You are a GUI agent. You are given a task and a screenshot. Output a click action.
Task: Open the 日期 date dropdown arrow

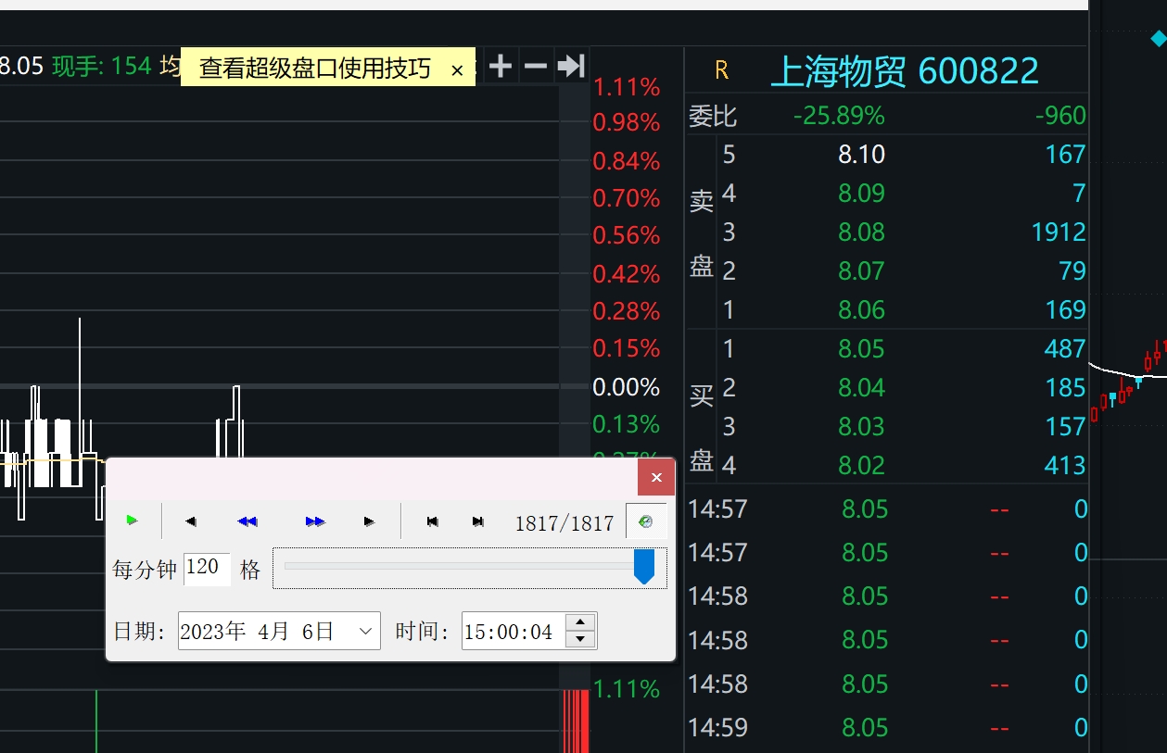point(367,632)
